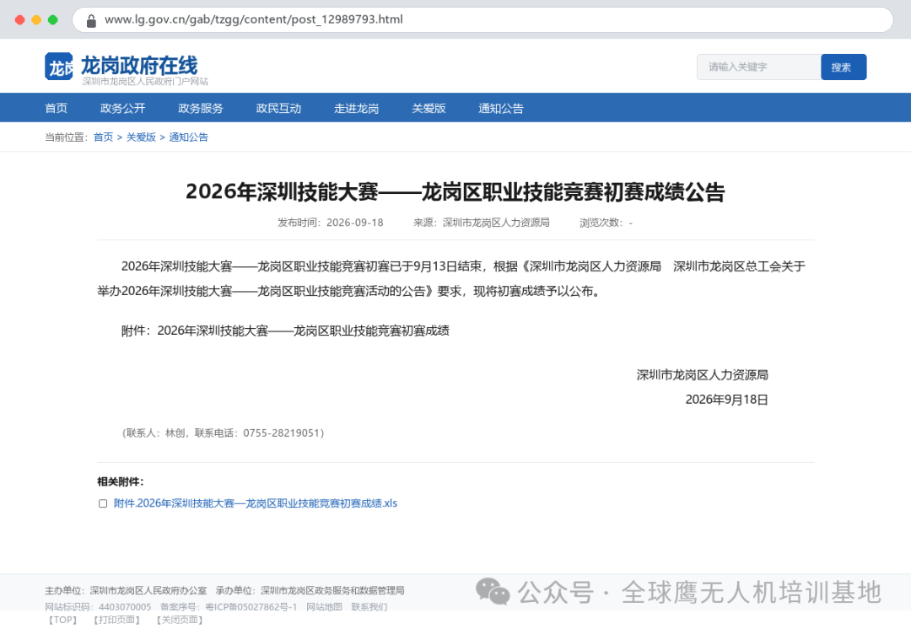Click the yellow macOS minimize window button
Screen dimensions: 911x629
[36, 19]
